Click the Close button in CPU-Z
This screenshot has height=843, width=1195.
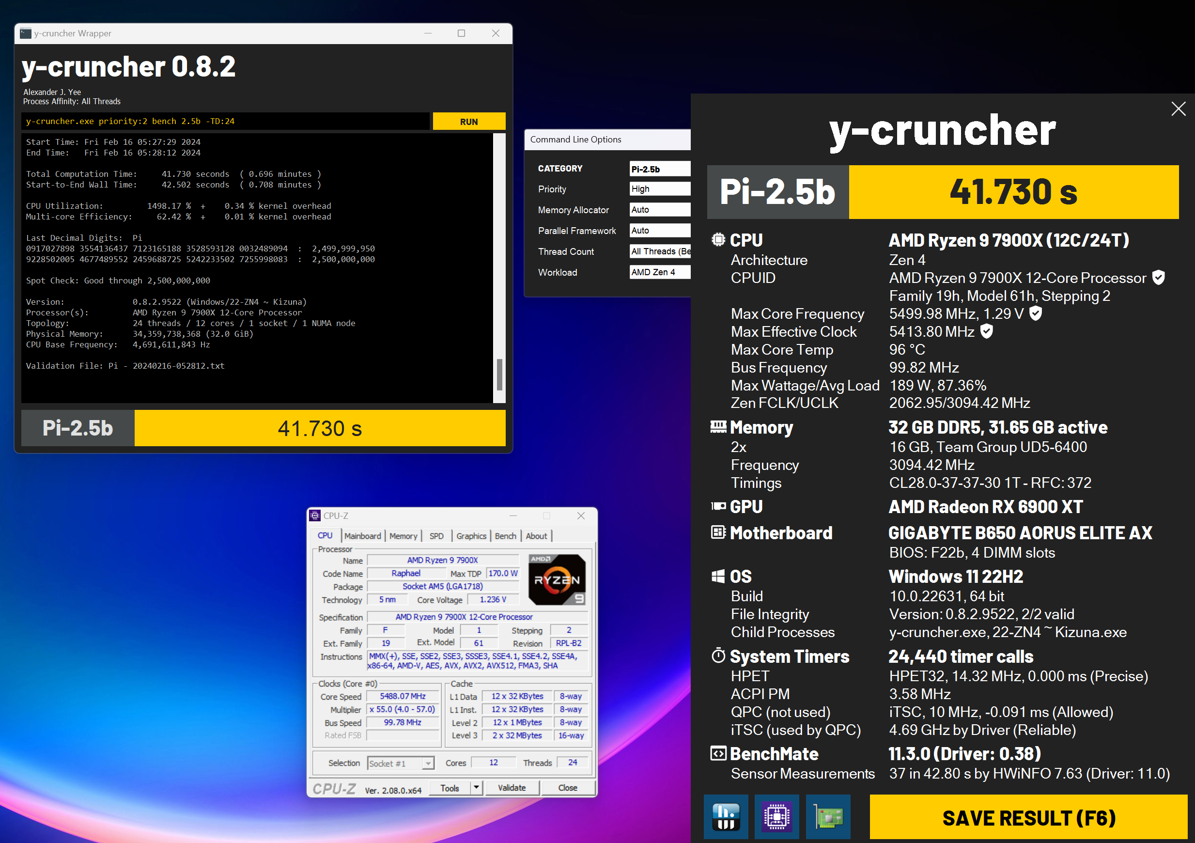click(x=568, y=788)
